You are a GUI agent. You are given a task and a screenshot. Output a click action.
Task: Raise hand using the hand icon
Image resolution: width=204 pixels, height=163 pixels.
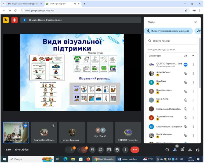pyautogui.click(x=117, y=150)
